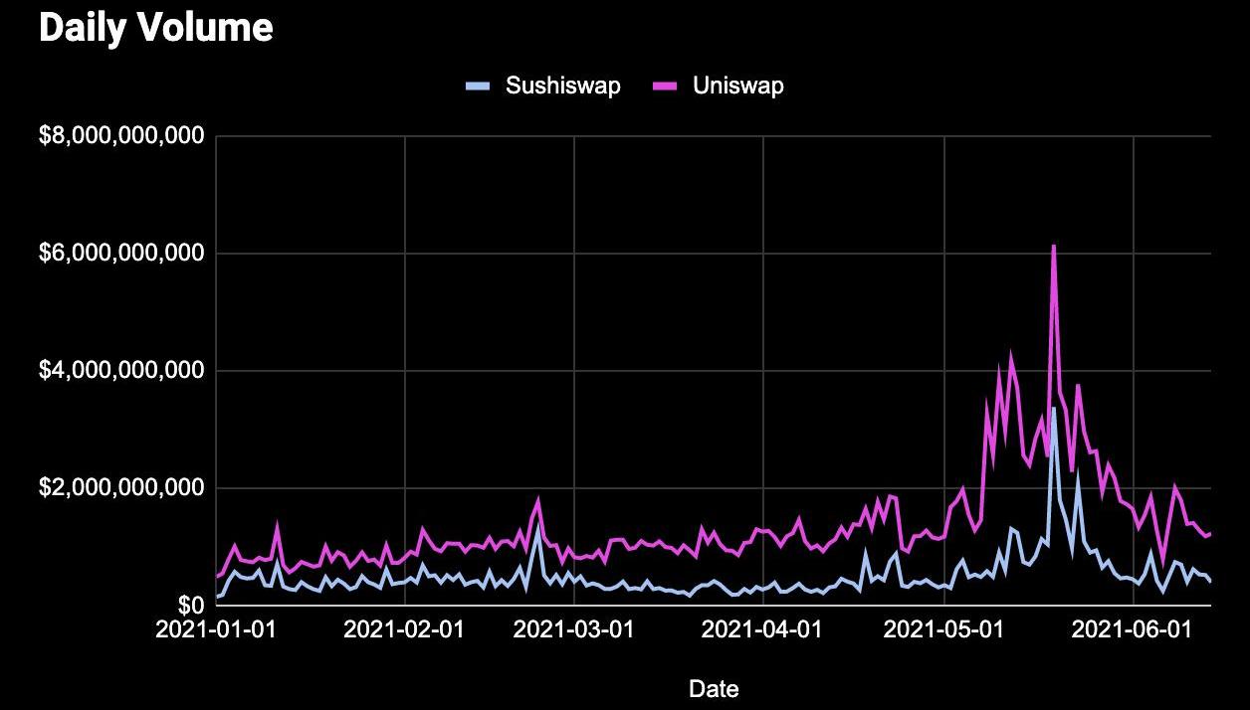Click the 2021-02-01 x-axis date label
The image size is (1250, 710).
pyautogui.click(x=405, y=629)
